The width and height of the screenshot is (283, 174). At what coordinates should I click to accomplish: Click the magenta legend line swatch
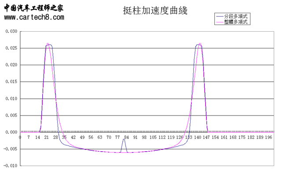click(x=220, y=22)
